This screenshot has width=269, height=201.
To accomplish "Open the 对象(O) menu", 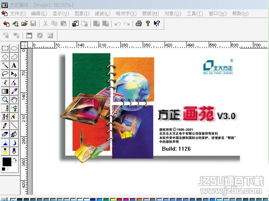I will [x=172, y=14].
